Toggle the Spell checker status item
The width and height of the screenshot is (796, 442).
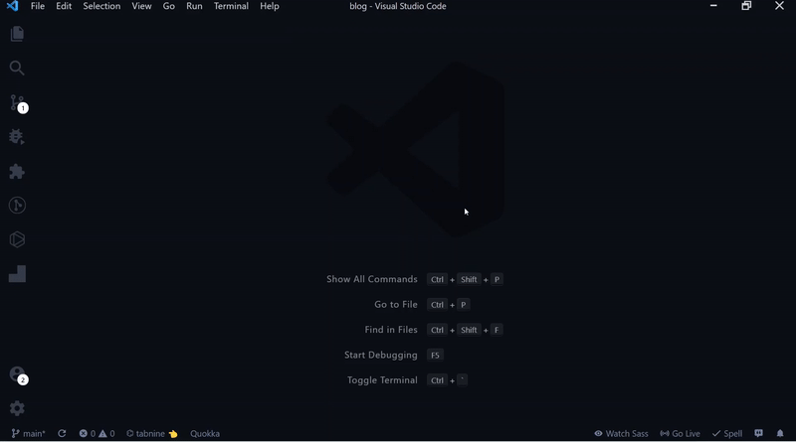[727, 433]
